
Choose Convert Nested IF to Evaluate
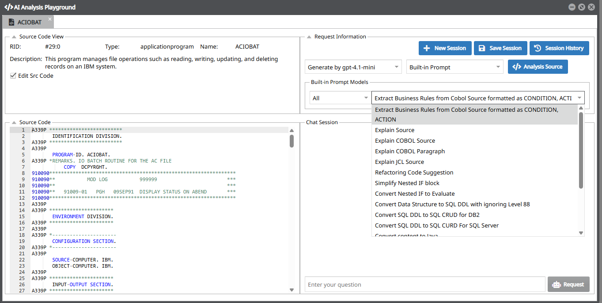(x=415, y=193)
